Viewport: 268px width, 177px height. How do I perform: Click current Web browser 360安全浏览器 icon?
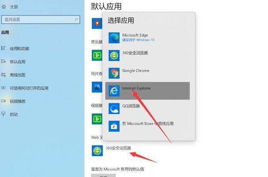click(x=97, y=150)
